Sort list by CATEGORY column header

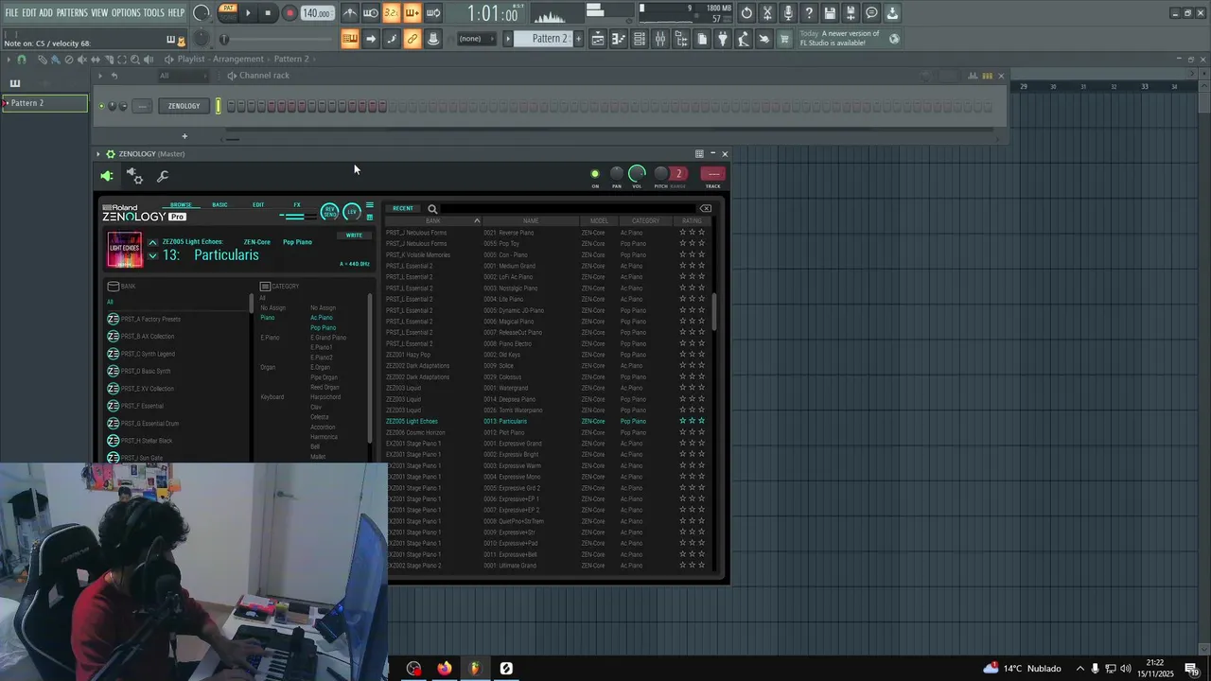coord(646,220)
